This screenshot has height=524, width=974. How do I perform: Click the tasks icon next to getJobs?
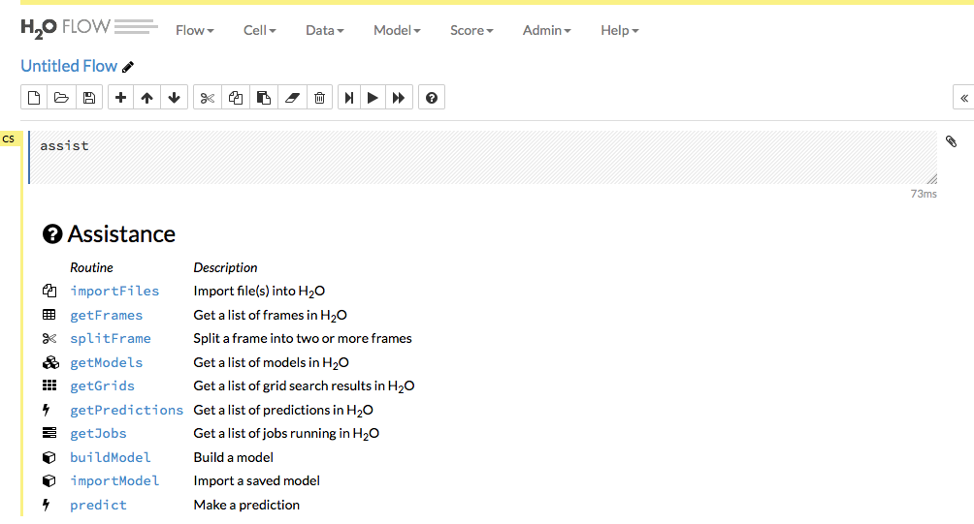coord(49,433)
